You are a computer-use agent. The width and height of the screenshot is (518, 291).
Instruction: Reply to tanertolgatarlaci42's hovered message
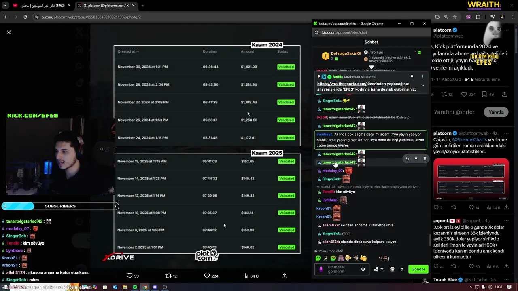tap(407, 159)
